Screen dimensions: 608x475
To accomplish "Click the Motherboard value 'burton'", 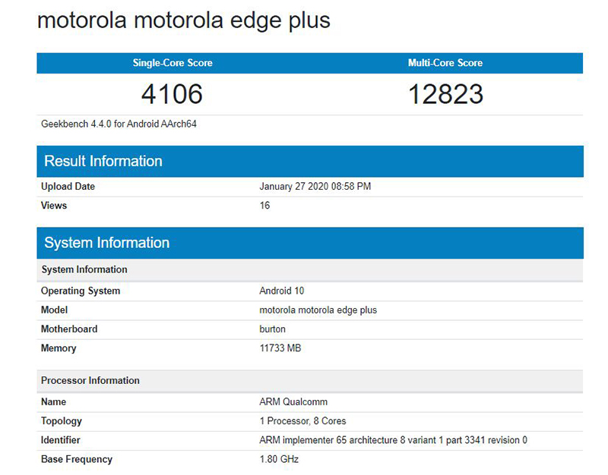I will [273, 329].
